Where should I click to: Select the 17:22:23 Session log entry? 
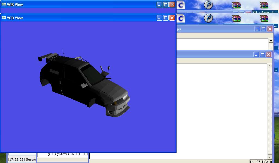(x=22, y=159)
